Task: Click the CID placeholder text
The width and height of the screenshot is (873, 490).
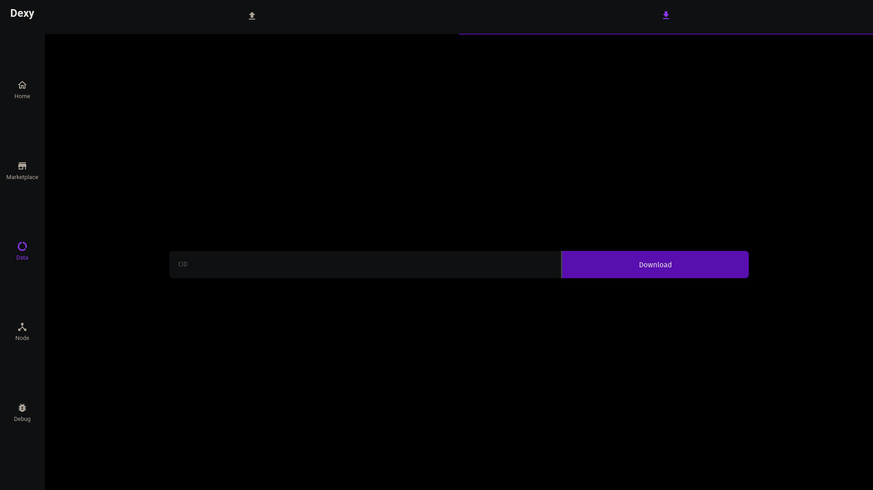Action: (183, 264)
